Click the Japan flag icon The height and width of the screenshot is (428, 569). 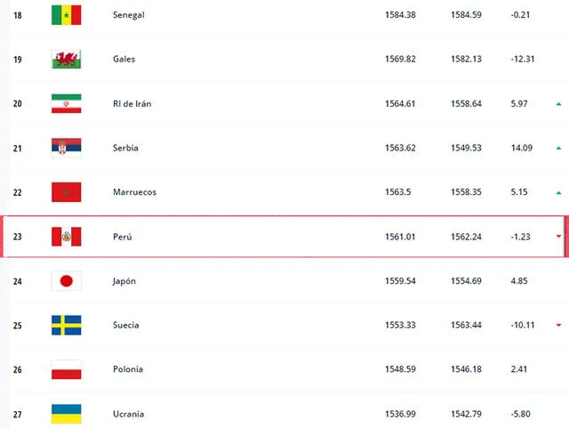pos(67,281)
